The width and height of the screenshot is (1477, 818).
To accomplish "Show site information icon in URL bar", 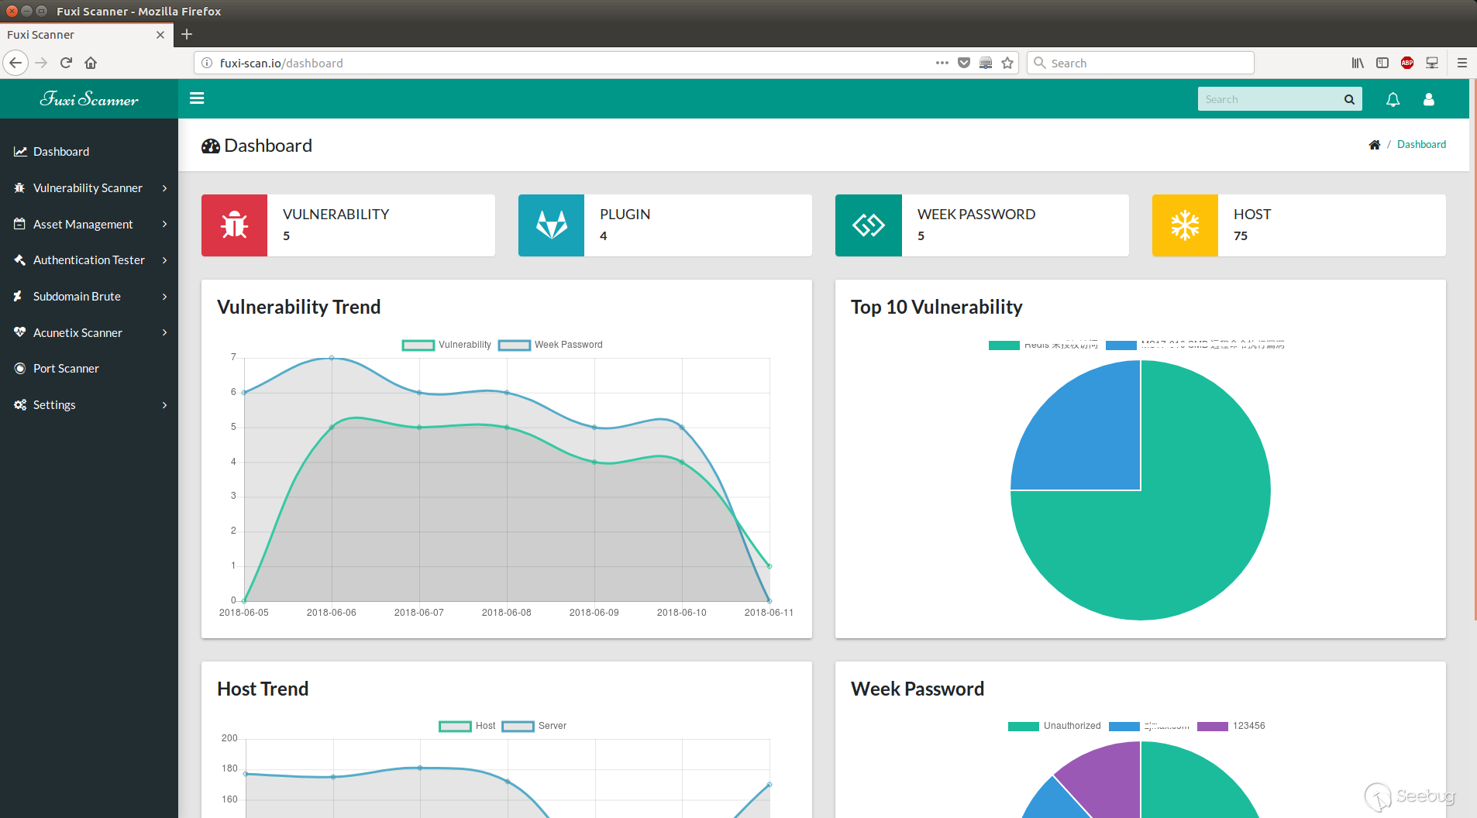I will click(207, 63).
